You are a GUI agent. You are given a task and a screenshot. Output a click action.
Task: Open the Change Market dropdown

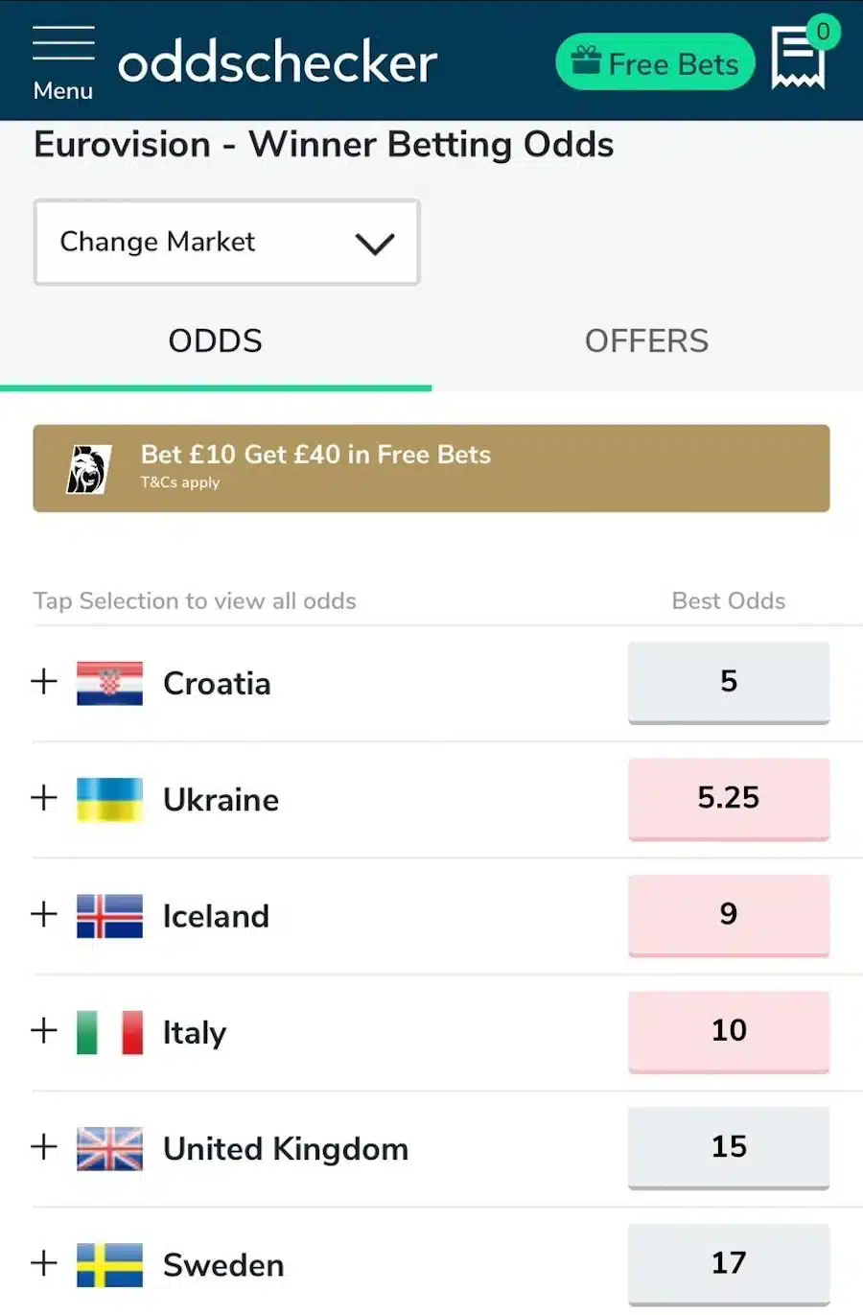coord(227,242)
